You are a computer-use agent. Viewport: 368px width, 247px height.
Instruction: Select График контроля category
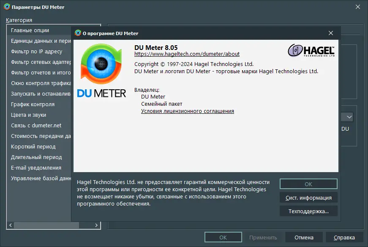coord(39,104)
